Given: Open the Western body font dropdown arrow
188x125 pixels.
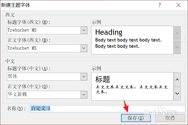Looking at the screenshot, I should click(84, 48).
